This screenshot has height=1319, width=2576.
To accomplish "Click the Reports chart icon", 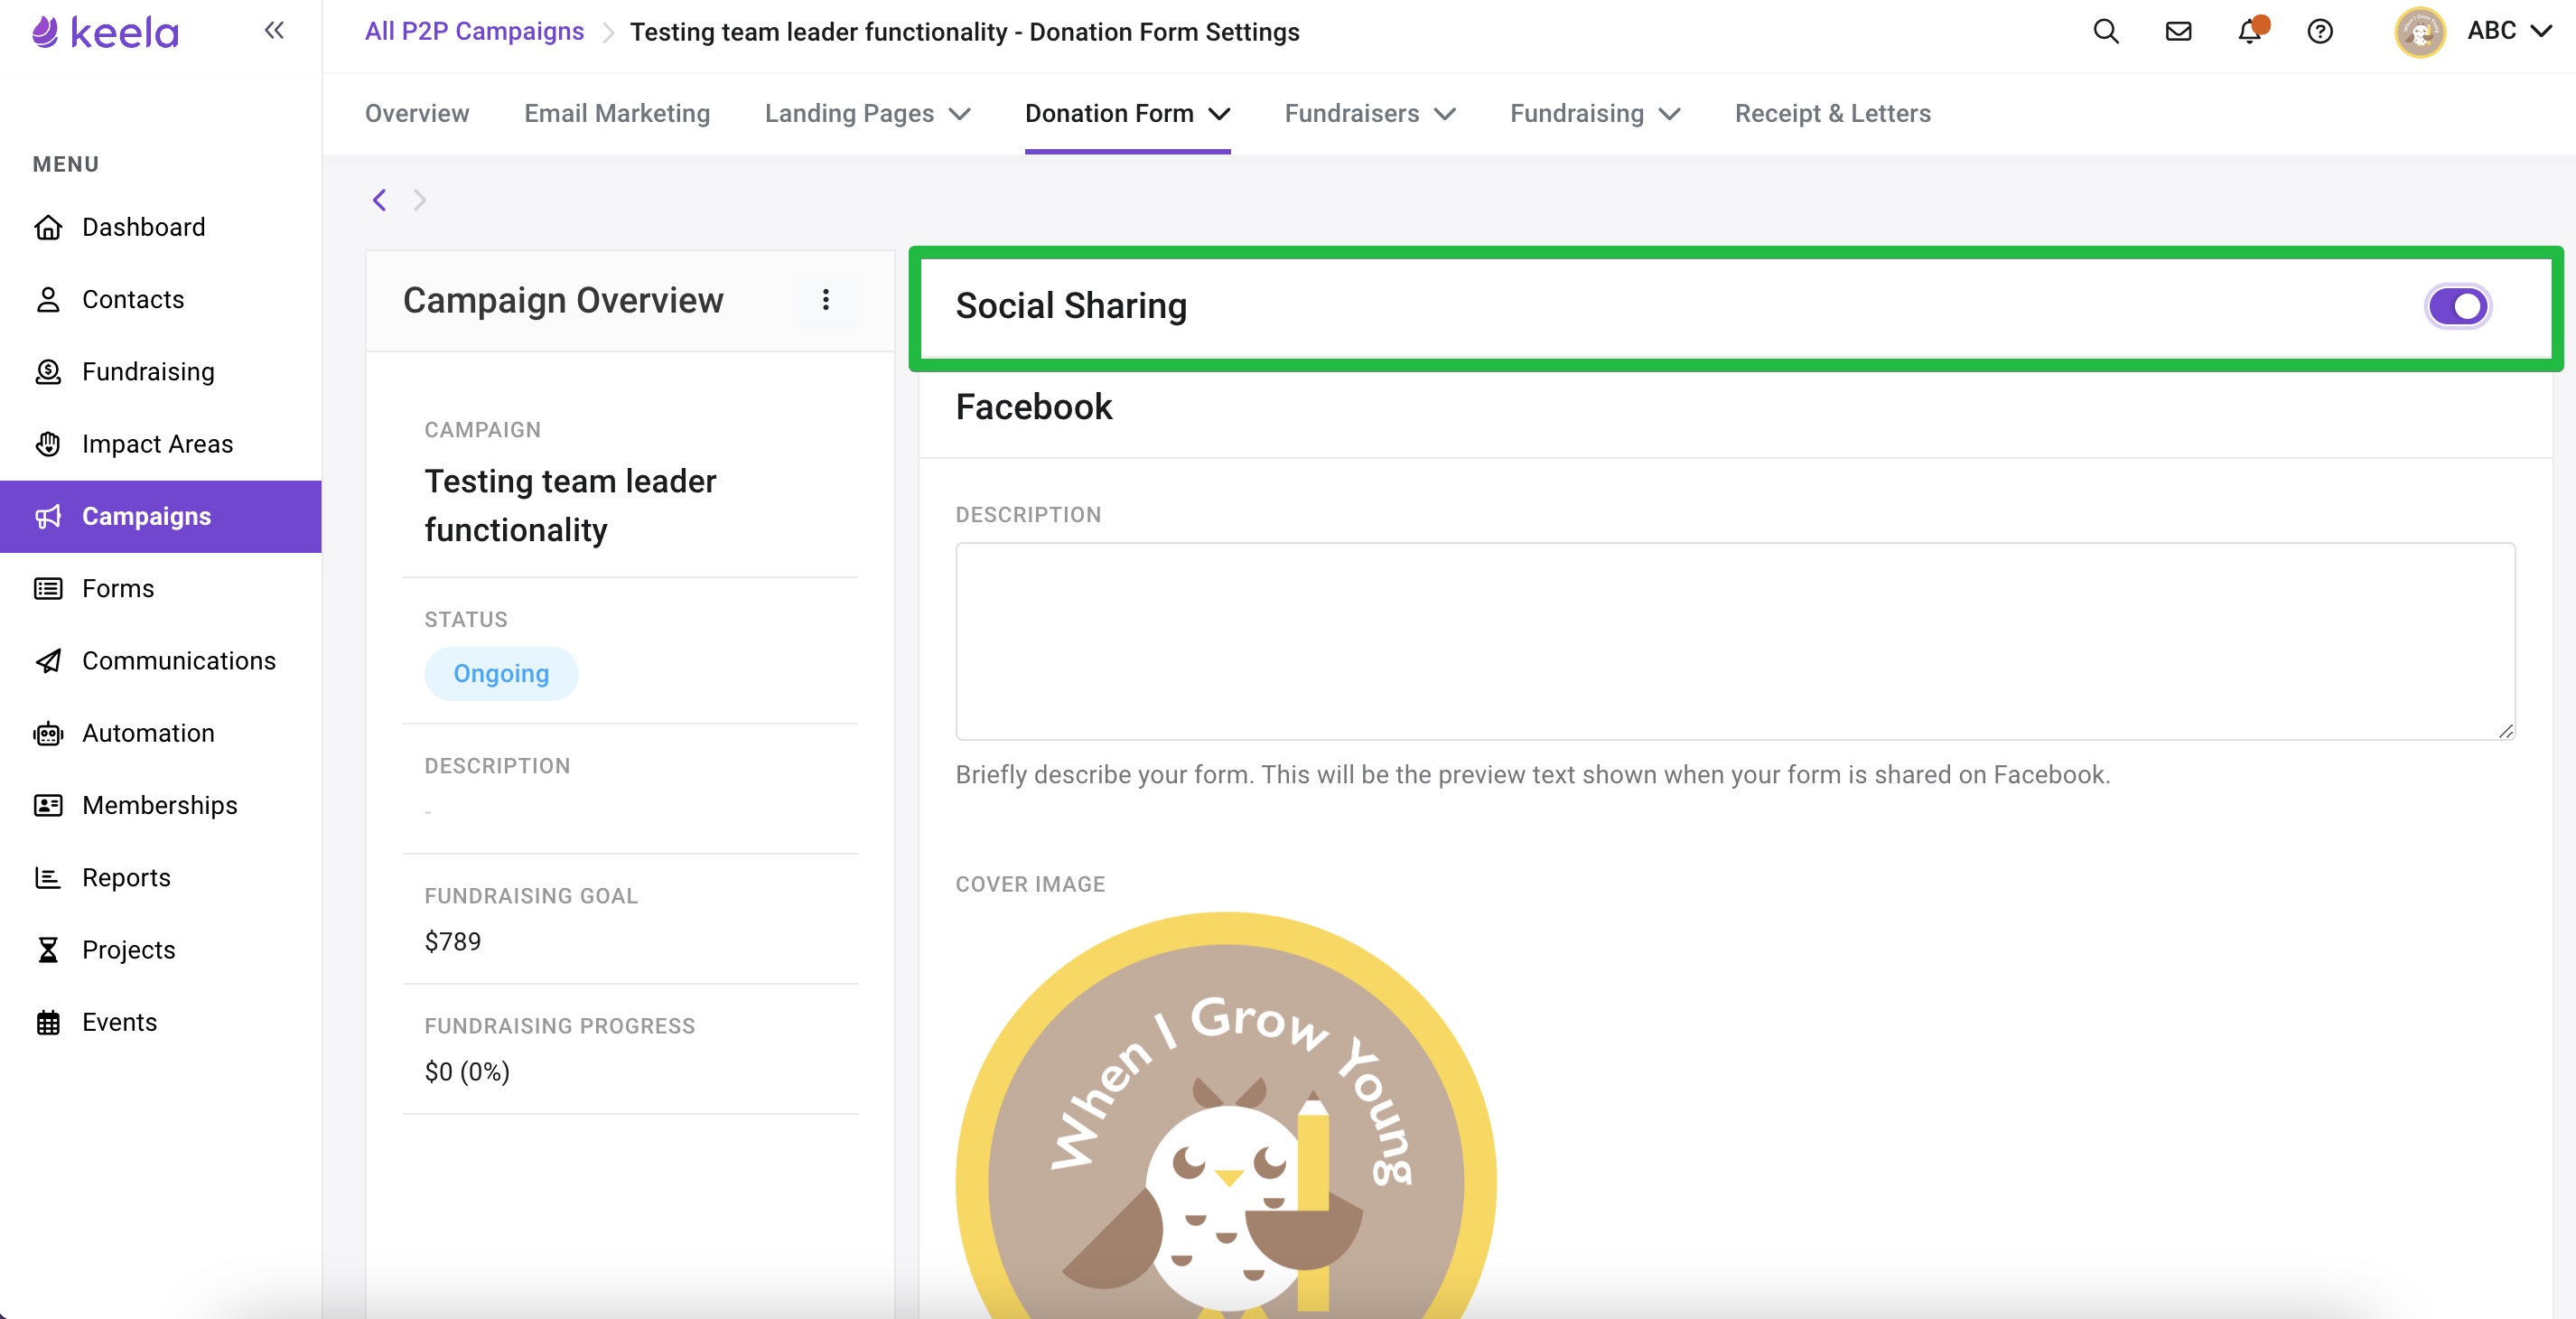I will coord(48,877).
